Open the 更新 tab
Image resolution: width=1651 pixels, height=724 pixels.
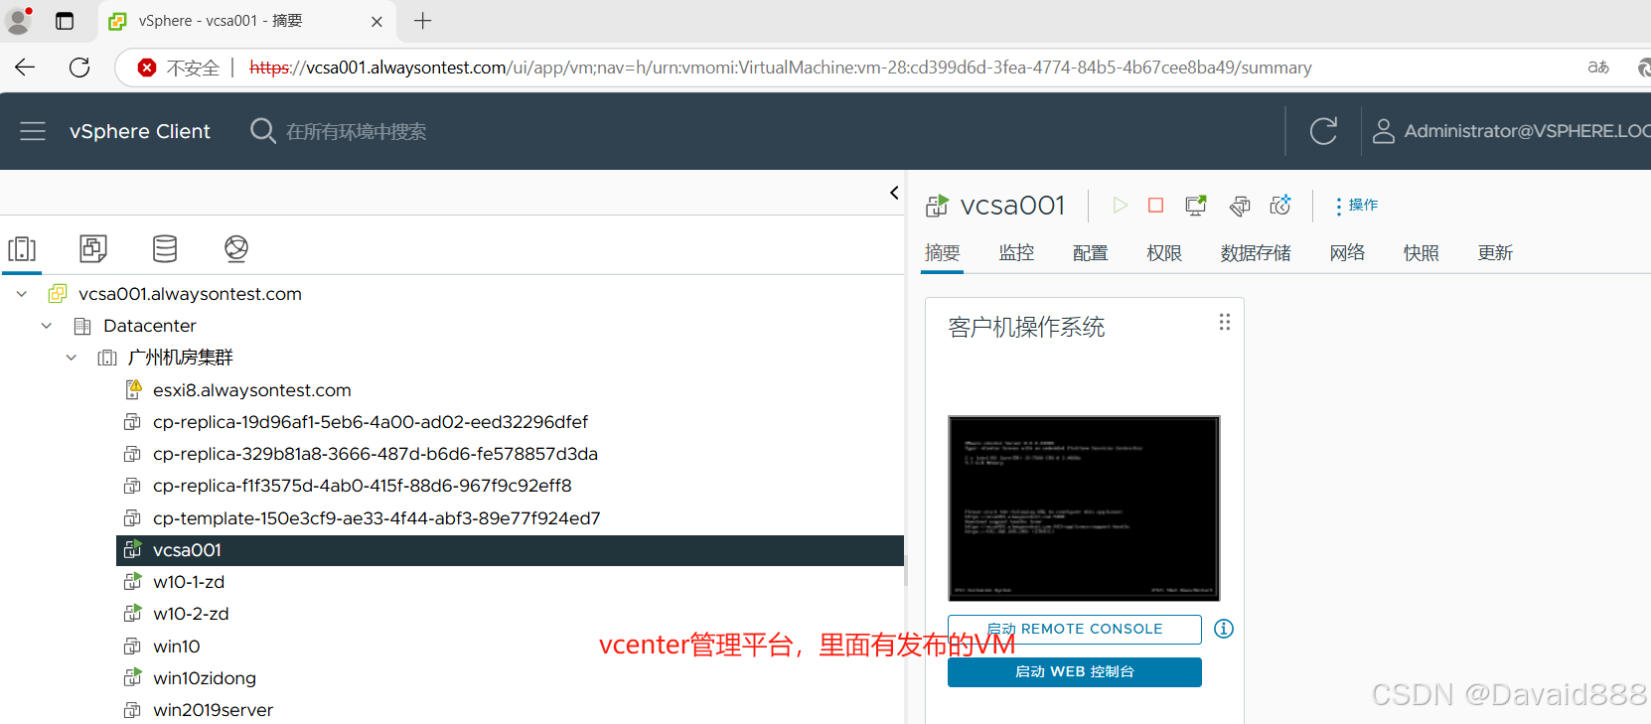tap(1495, 253)
